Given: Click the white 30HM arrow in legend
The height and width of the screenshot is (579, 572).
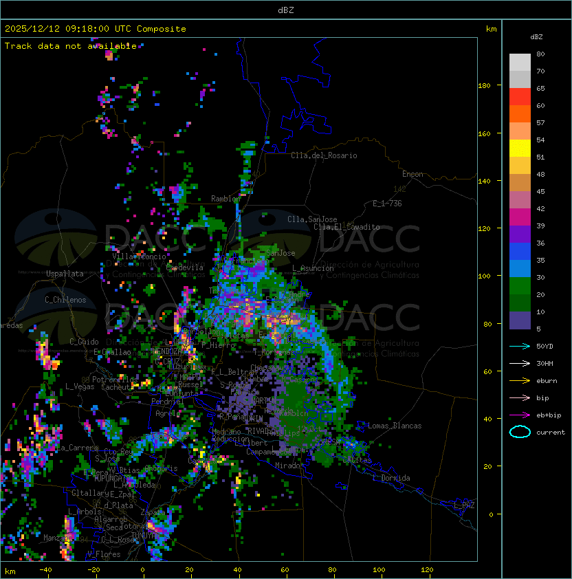Looking at the screenshot, I should point(520,363).
